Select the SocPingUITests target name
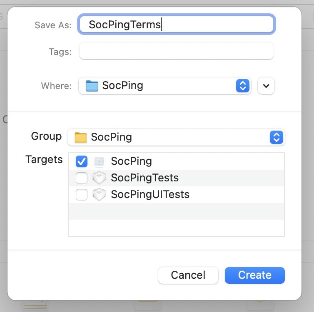This screenshot has height=312, width=314. point(150,194)
